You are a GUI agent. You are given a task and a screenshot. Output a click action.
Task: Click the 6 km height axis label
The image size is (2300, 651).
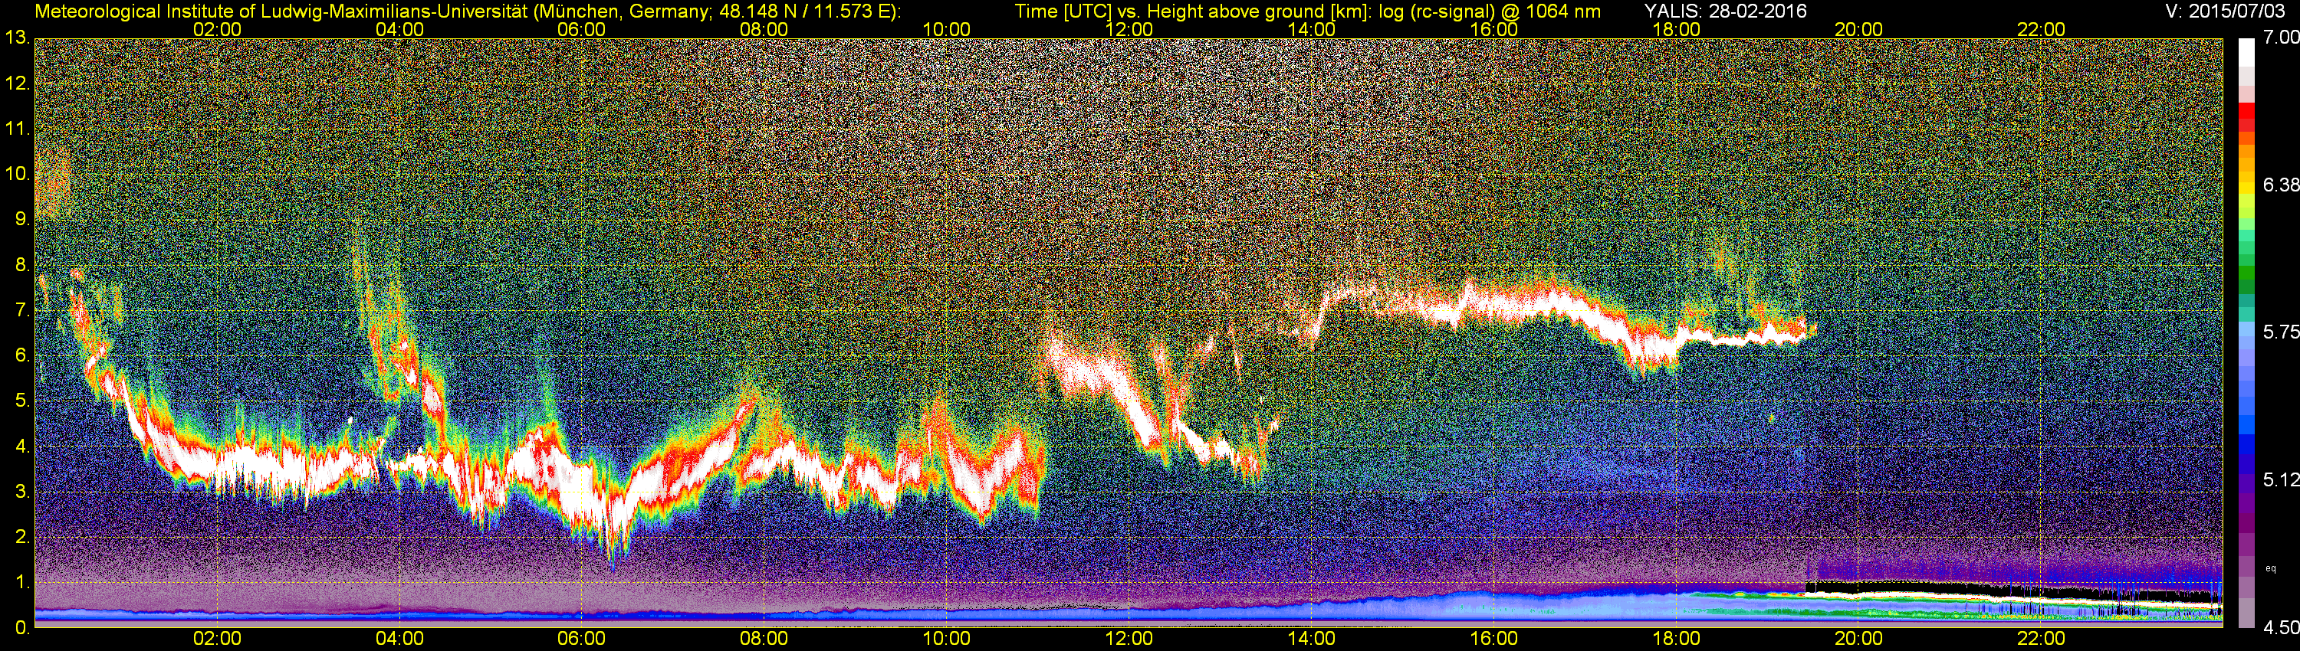[21, 356]
